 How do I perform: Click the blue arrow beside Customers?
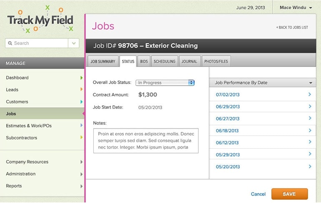(81, 101)
